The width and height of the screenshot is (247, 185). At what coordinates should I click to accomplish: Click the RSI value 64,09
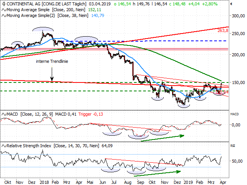click(x=107, y=146)
